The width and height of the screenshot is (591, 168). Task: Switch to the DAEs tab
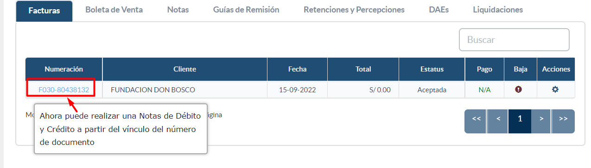pyautogui.click(x=439, y=9)
